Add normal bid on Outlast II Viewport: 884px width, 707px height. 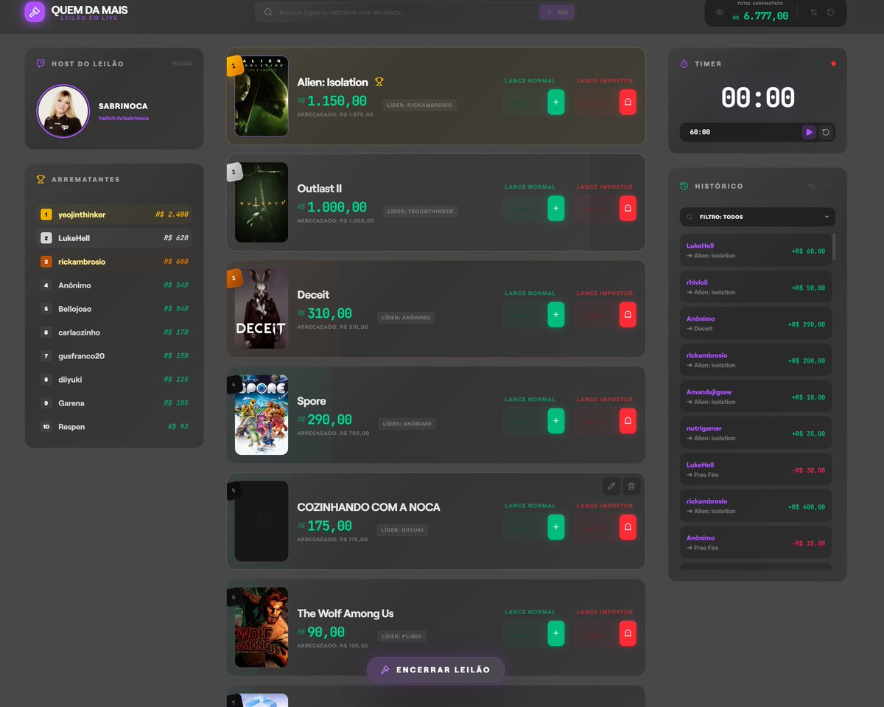556,208
